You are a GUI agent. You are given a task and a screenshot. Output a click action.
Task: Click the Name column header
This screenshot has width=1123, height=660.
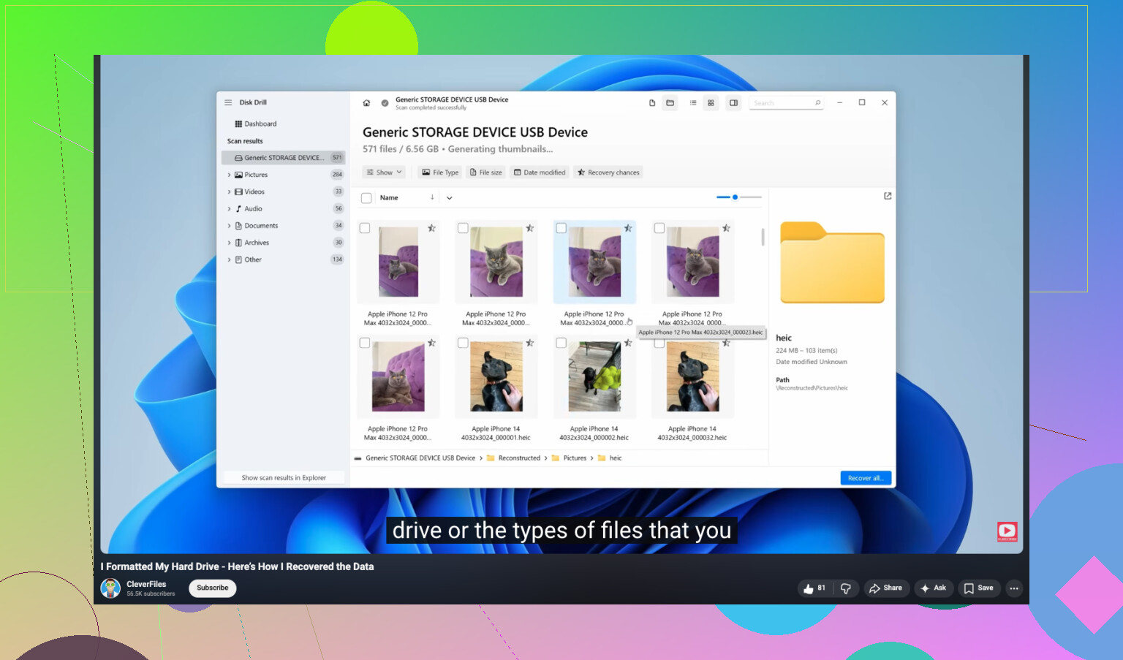(x=389, y=198)
